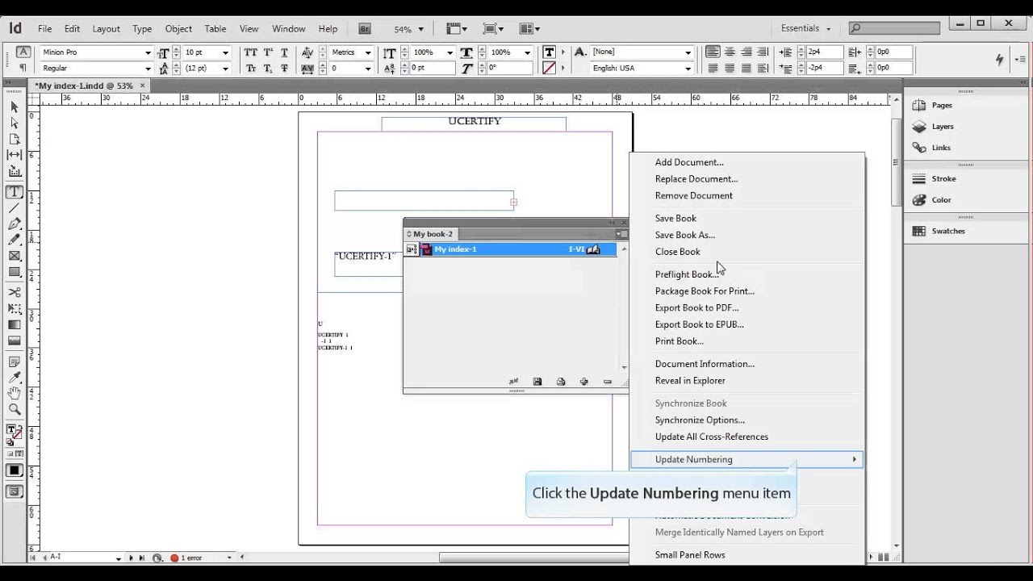This screenshot has width=1033, height=581.
Task: Open the Swatches panel
Action: click(947, 231)
